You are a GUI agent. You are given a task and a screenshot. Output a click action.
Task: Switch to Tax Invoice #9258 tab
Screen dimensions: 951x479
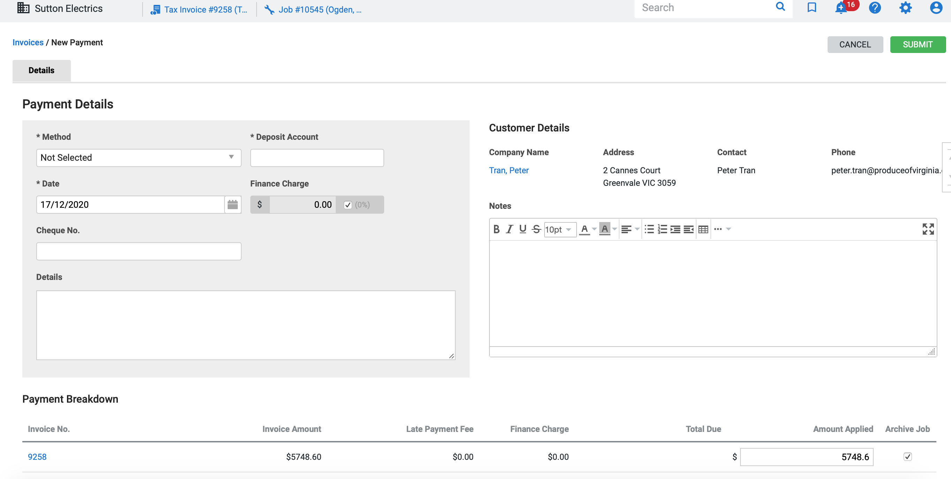199,10
